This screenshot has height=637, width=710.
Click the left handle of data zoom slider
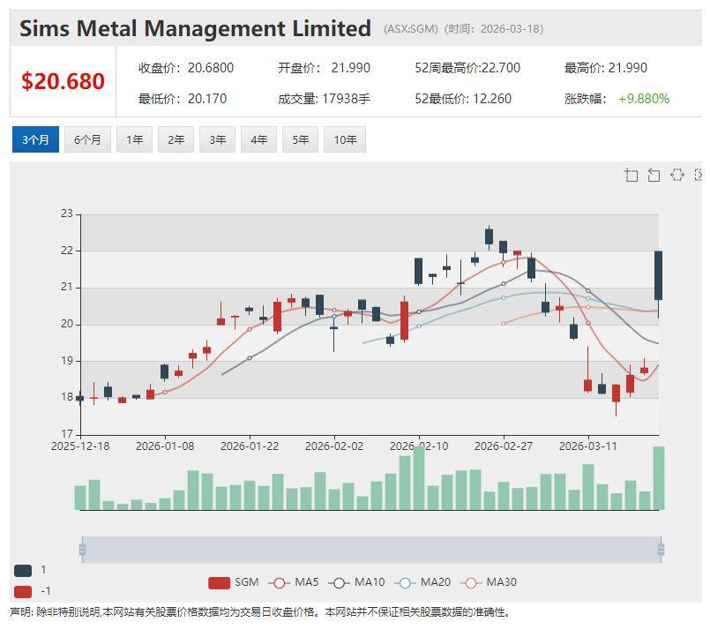click(82, 550)
